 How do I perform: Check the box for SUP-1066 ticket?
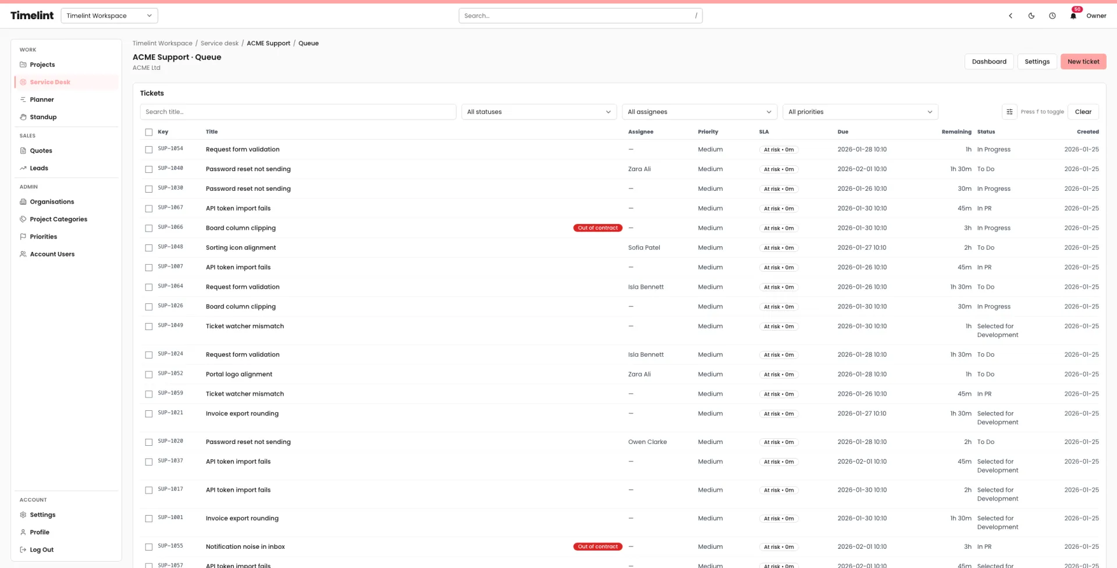click(x=149, y=228)
